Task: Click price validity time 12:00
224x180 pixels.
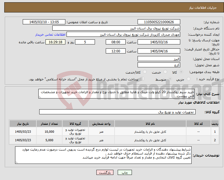Action: pos(116,51)
